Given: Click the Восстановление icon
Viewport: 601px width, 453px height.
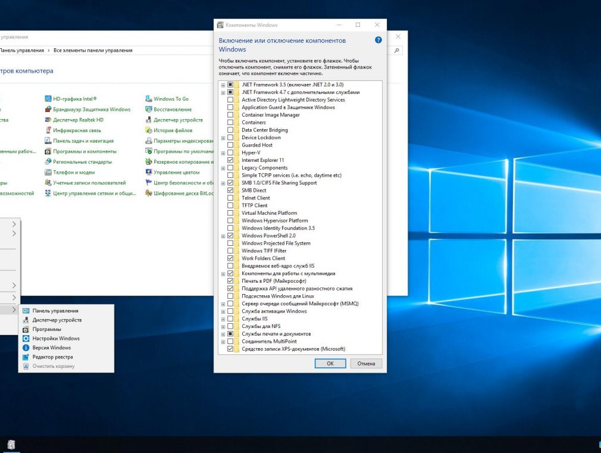Looking at the screenshot, I should (x=149, y=110).
